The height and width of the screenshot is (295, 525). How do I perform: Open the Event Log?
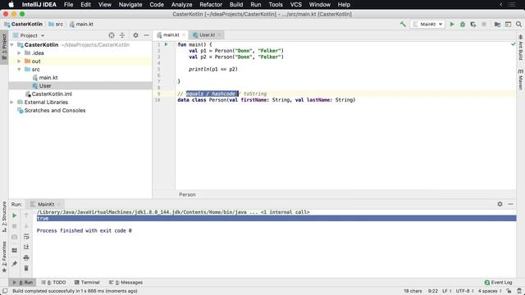[498, 282]
